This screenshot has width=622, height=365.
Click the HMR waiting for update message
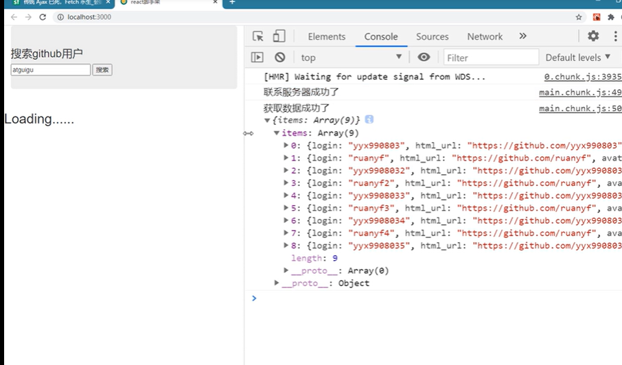[374, 76]
